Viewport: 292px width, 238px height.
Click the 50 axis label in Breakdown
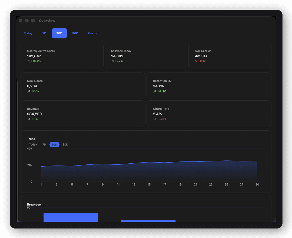coord(29,208)
